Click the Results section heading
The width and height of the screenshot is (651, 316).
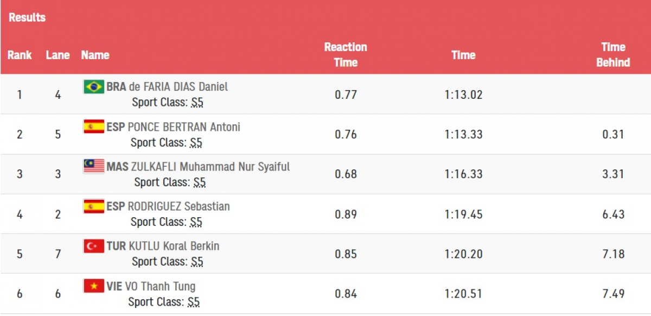point(27,17)
